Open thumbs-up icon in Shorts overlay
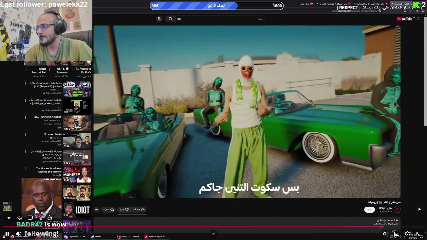Screen dimensions: 427x240 (50, 218)
